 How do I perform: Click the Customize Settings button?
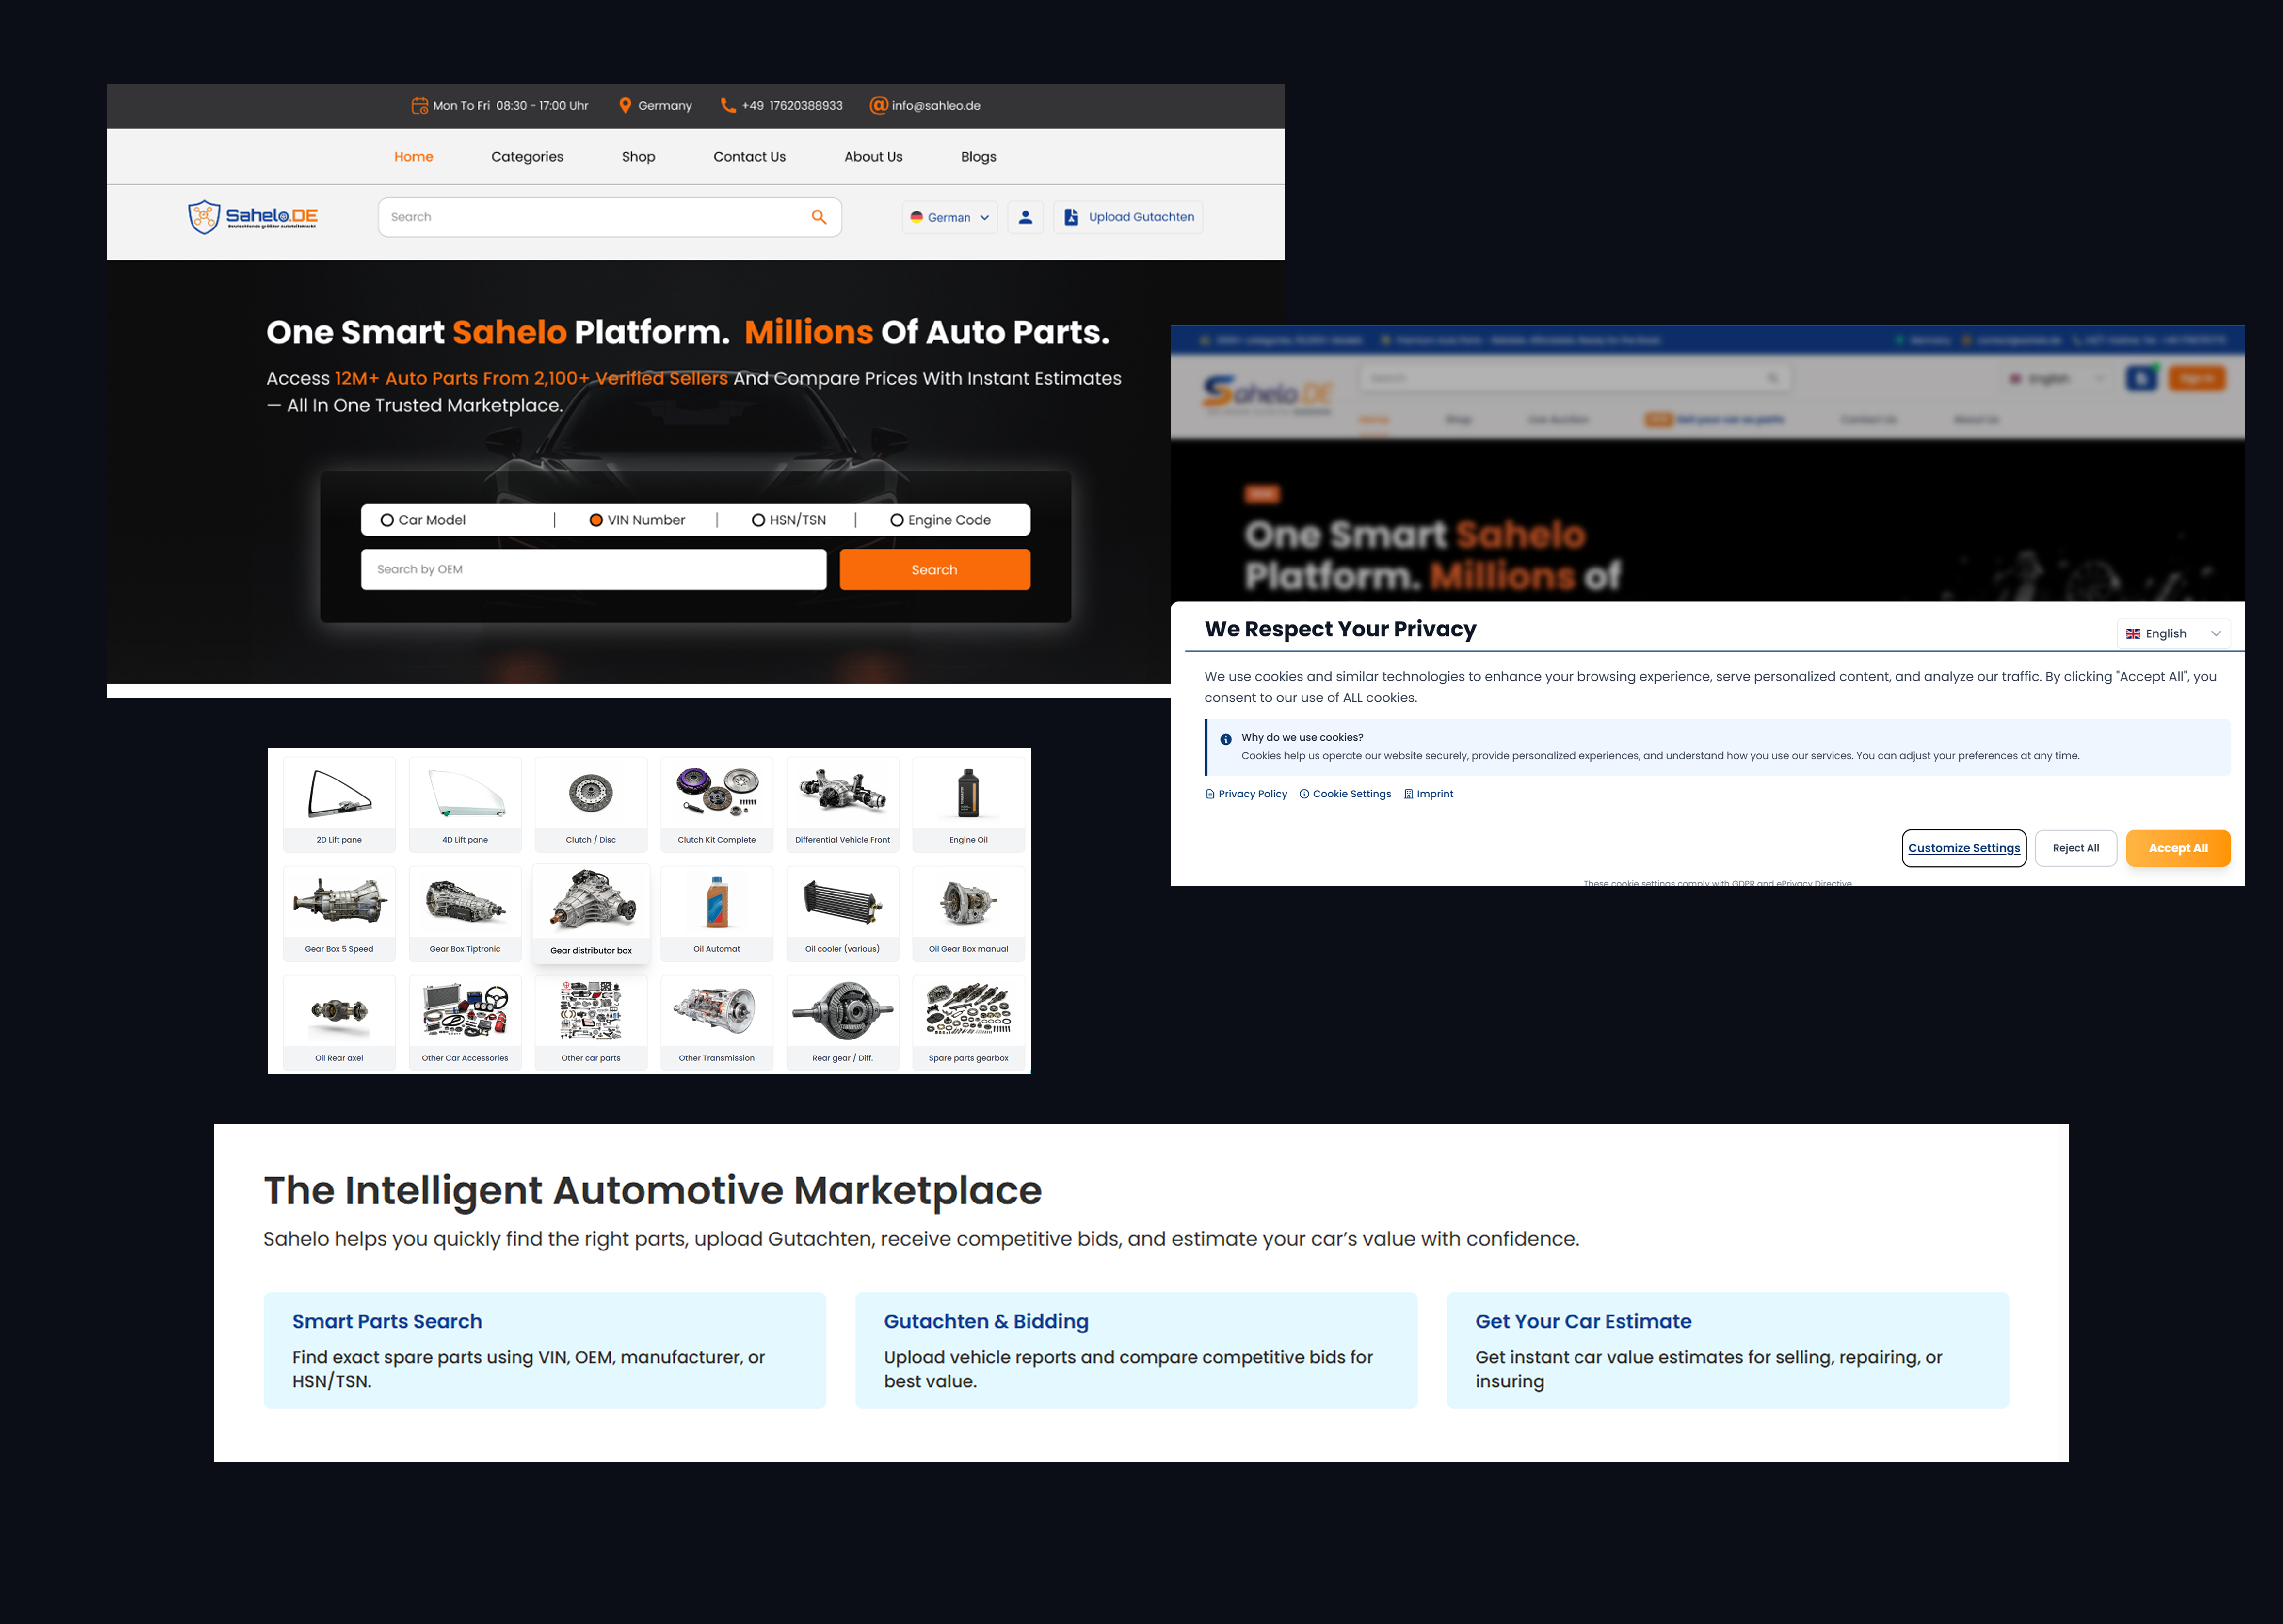1964,848
